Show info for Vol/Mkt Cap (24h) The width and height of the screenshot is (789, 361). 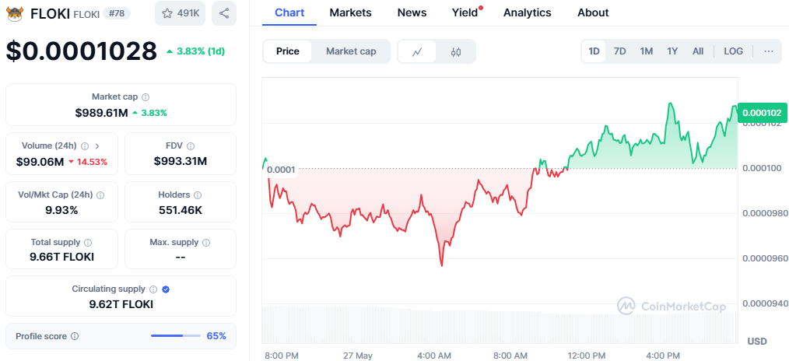coord(100,195)
